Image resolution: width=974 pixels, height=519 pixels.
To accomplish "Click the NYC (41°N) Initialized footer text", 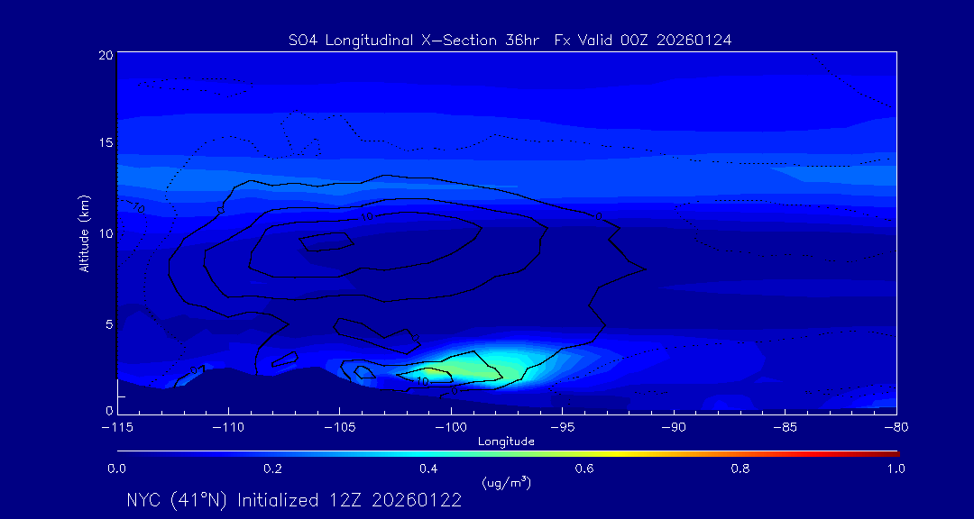I will coord(294,501).
